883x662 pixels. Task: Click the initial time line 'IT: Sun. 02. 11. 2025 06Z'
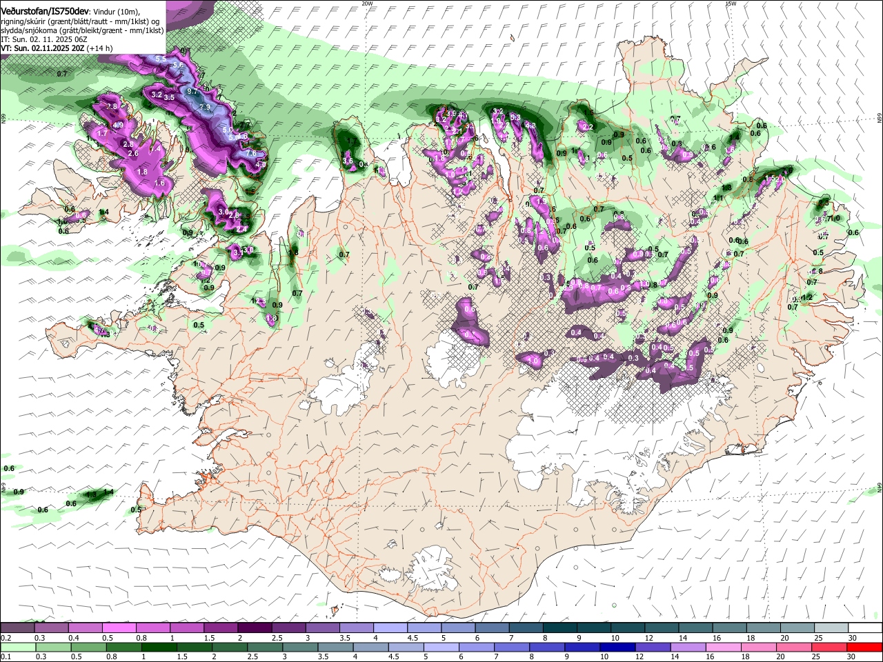43,39
